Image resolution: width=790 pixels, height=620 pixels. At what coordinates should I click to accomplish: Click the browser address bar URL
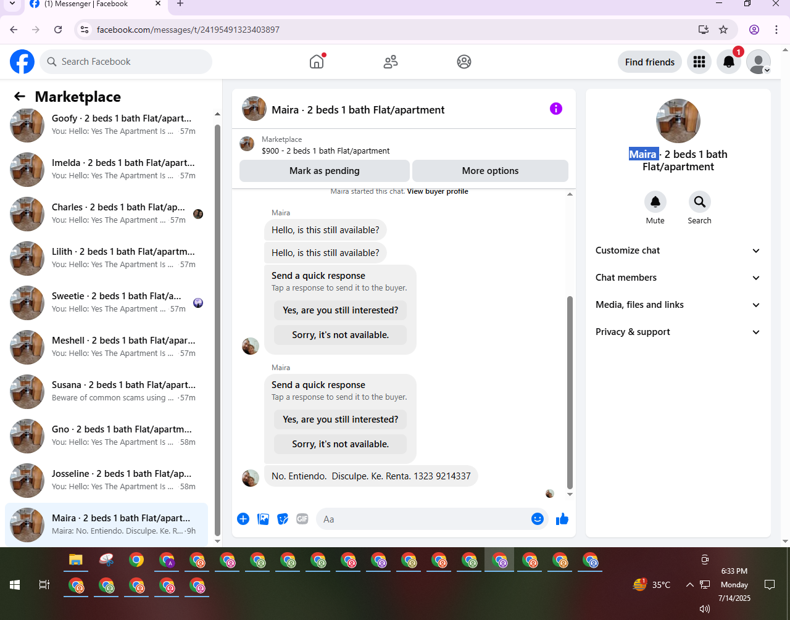tap(188, 30)
